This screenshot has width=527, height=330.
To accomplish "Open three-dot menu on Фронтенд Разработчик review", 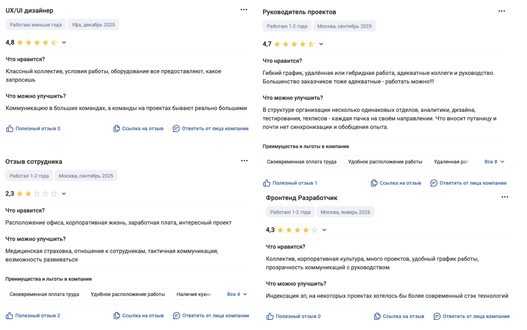I will [x=505, y=197].
